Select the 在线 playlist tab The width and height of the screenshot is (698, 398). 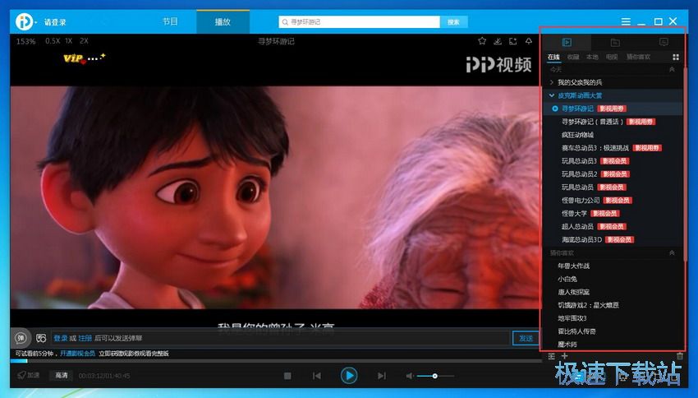coord(553,57)
